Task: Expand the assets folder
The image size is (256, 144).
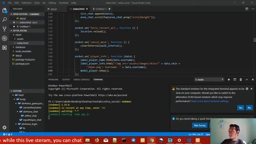Action: [15, 39]
